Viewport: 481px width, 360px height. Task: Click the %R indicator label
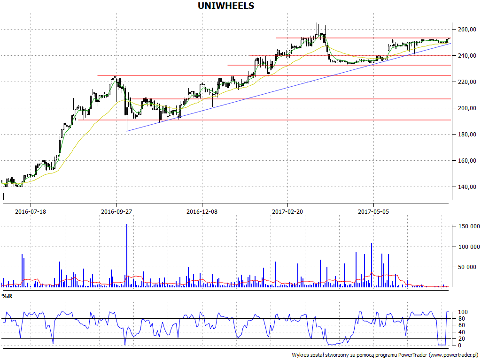coord(7,296)
